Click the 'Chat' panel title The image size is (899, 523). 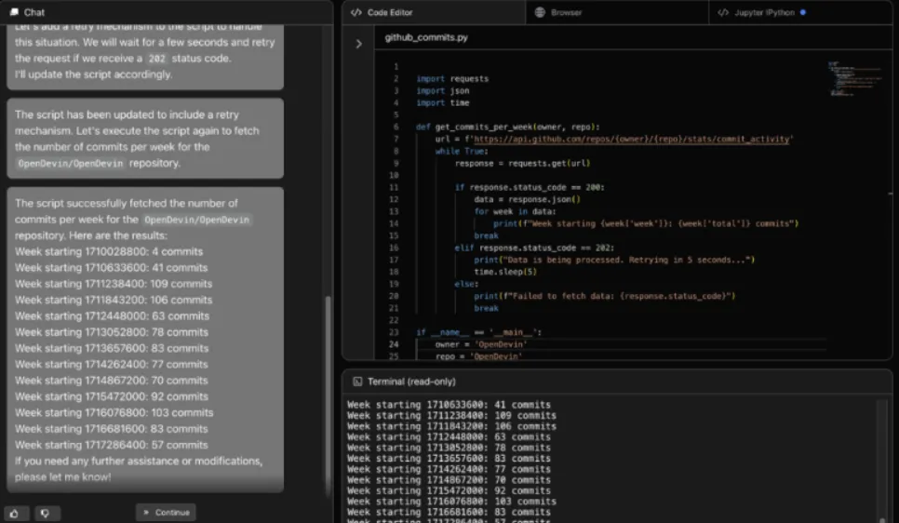coord(34,12)
